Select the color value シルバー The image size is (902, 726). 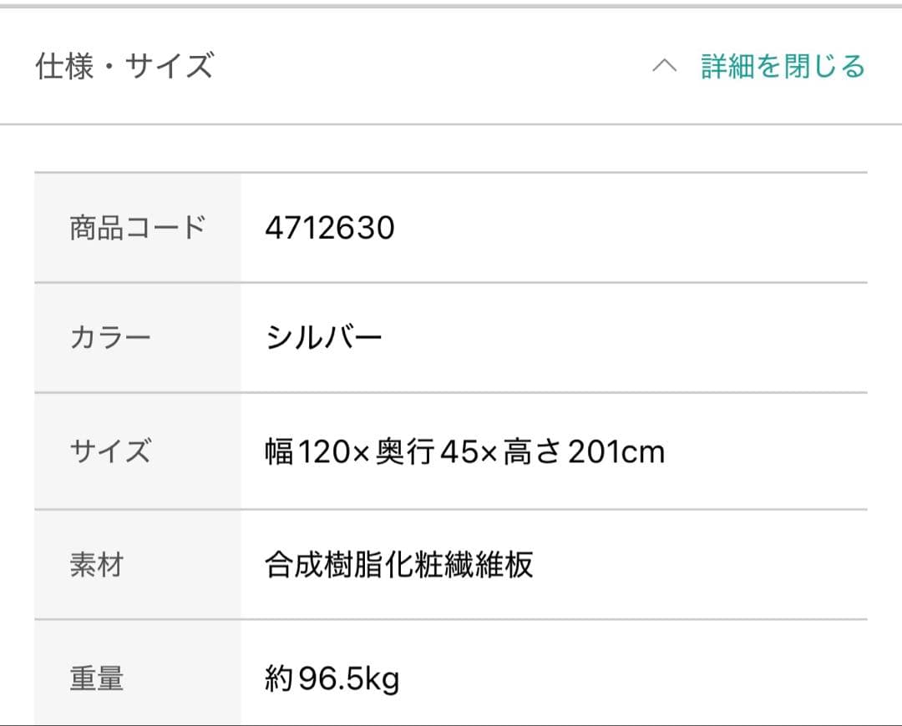[x=324, y=338]
